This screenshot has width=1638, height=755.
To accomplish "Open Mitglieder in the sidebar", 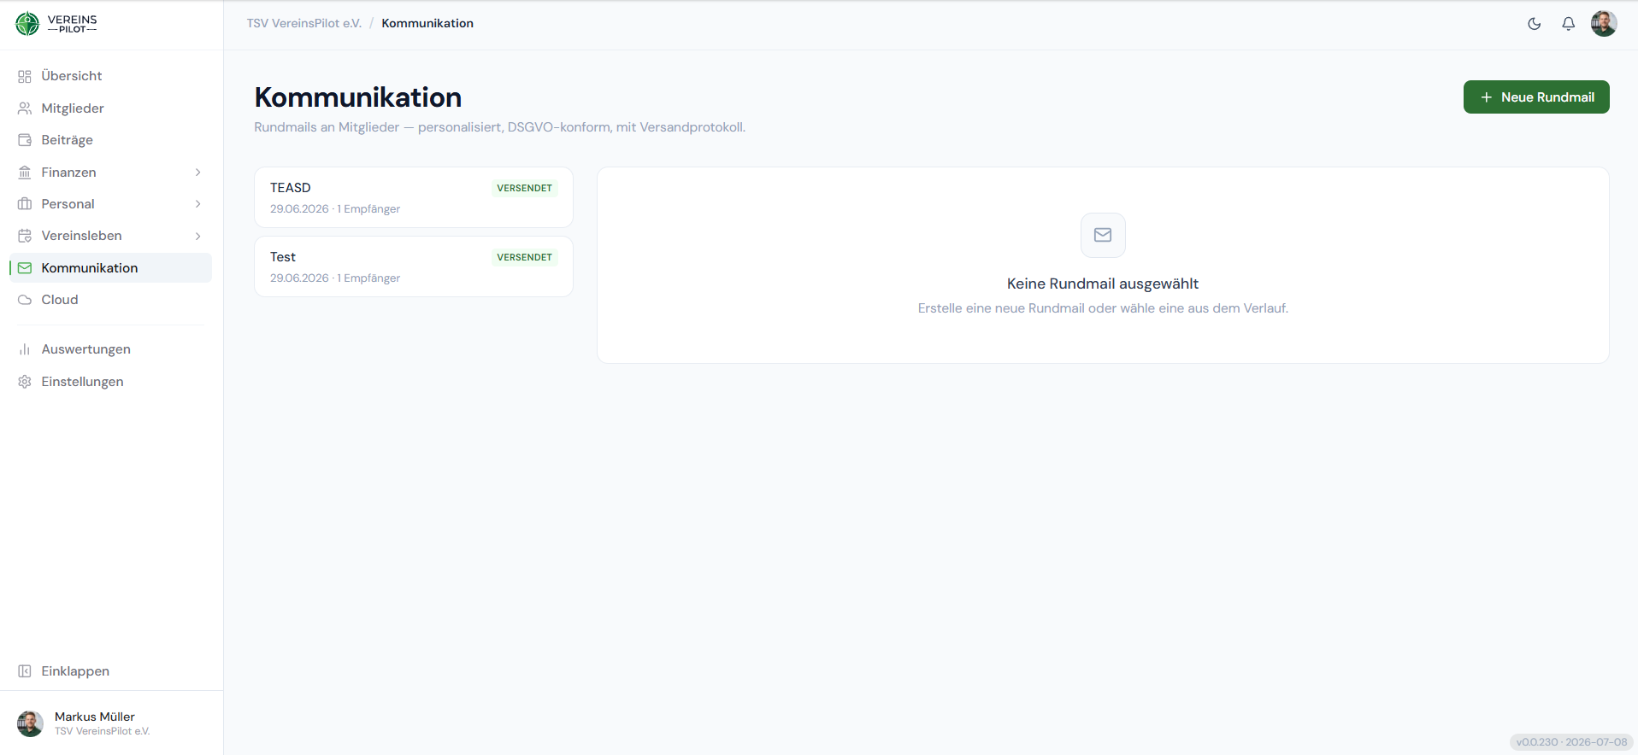I will coord(110,108).
